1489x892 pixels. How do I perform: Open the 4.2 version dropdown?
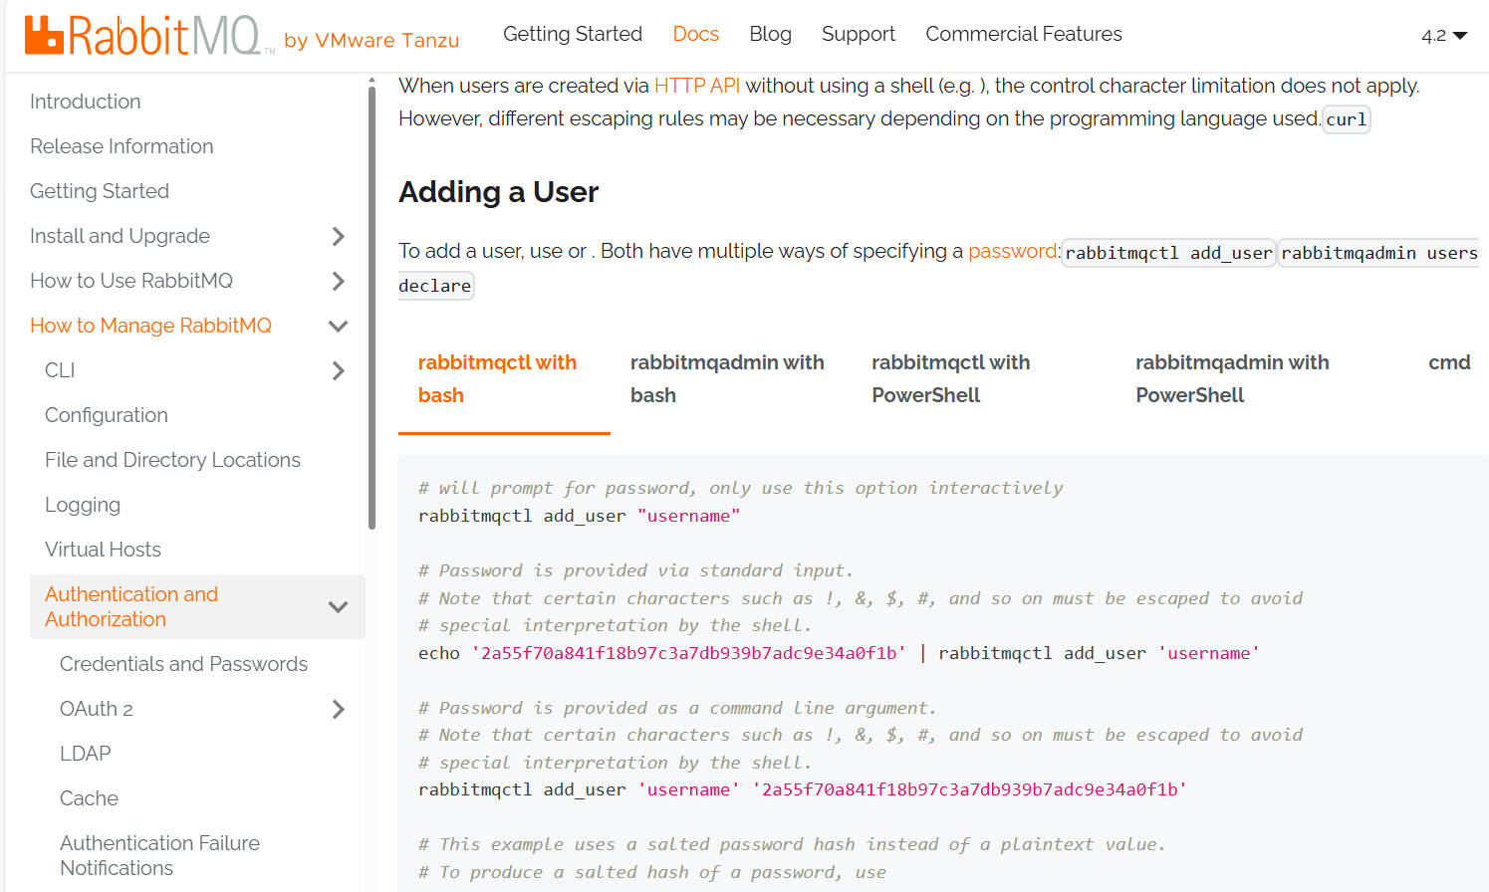tap(1444, 36)
